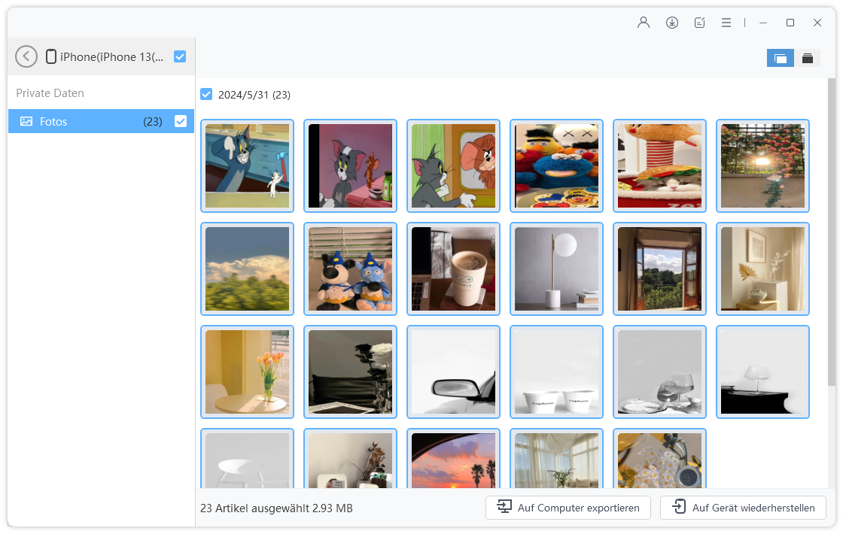843x534 pixels.
Task: Open the feedback note icon
Action: click(699, 23)
